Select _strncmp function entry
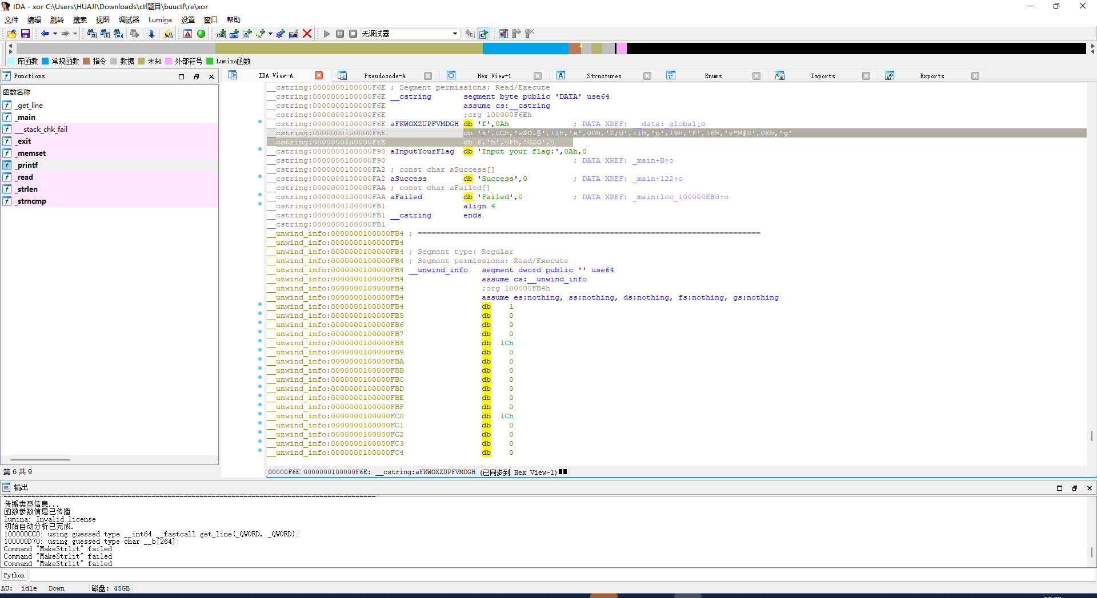This screenshot has width=1097, height=598. [110, 201]
